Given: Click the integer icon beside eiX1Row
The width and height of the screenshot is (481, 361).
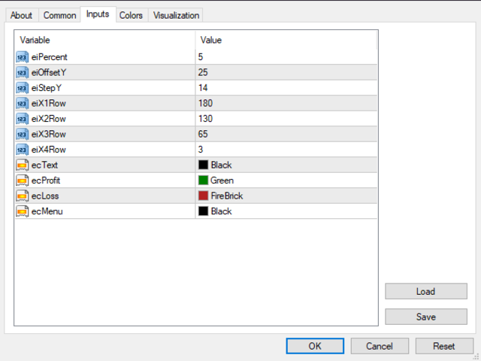Looking at the screenshot, I should (x=22, y=103).
